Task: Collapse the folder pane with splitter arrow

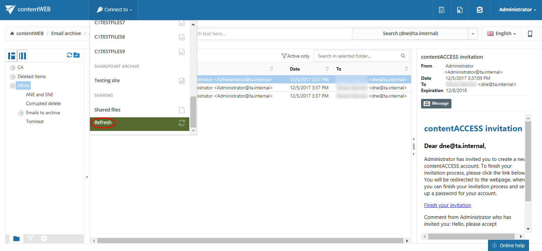Action: pyautogui.click(x=87, y=177)
